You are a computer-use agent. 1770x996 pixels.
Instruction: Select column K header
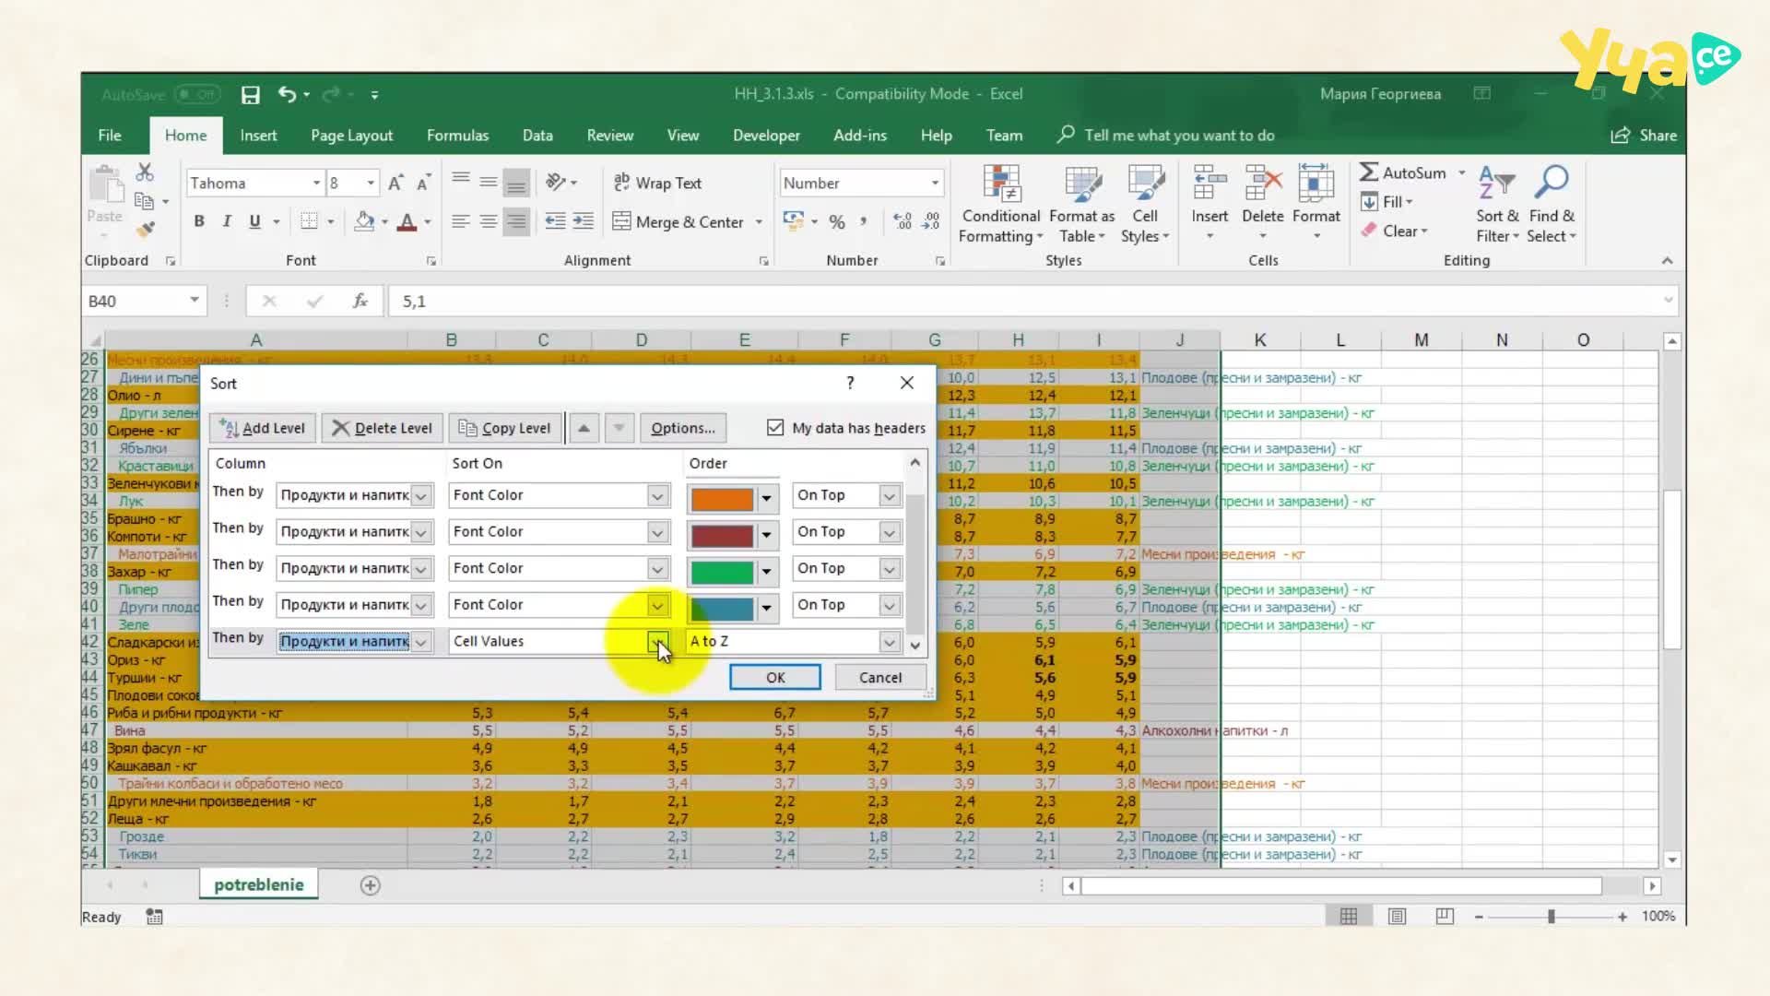(x=1259, y=339)
